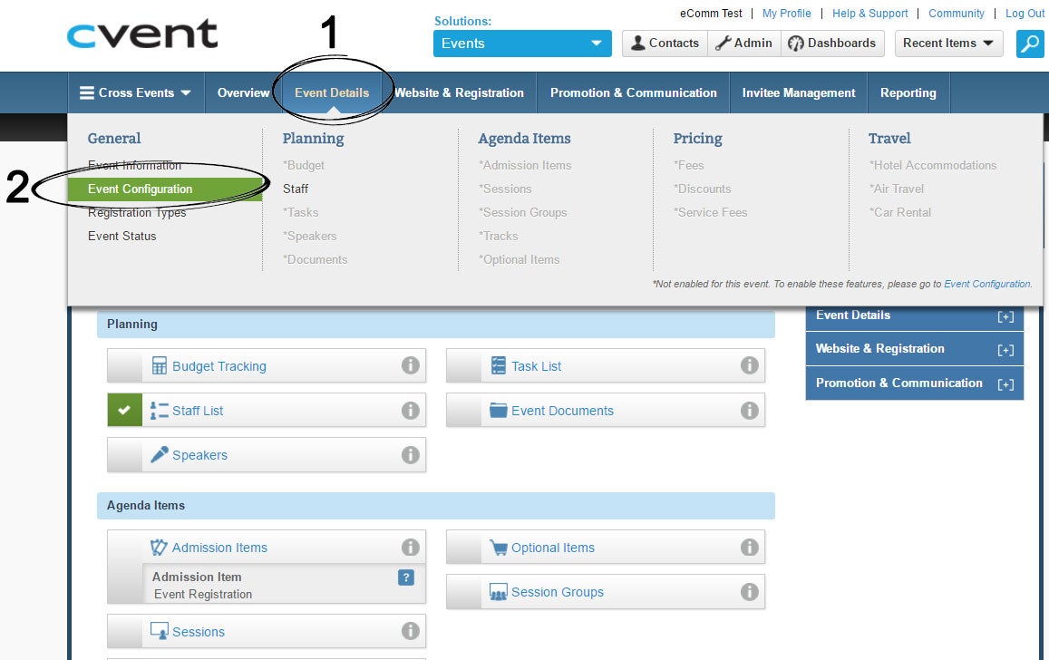The image size is (1049, 660).
Task: Click the info icon for Staff List
Action: (x=410, y=411)
